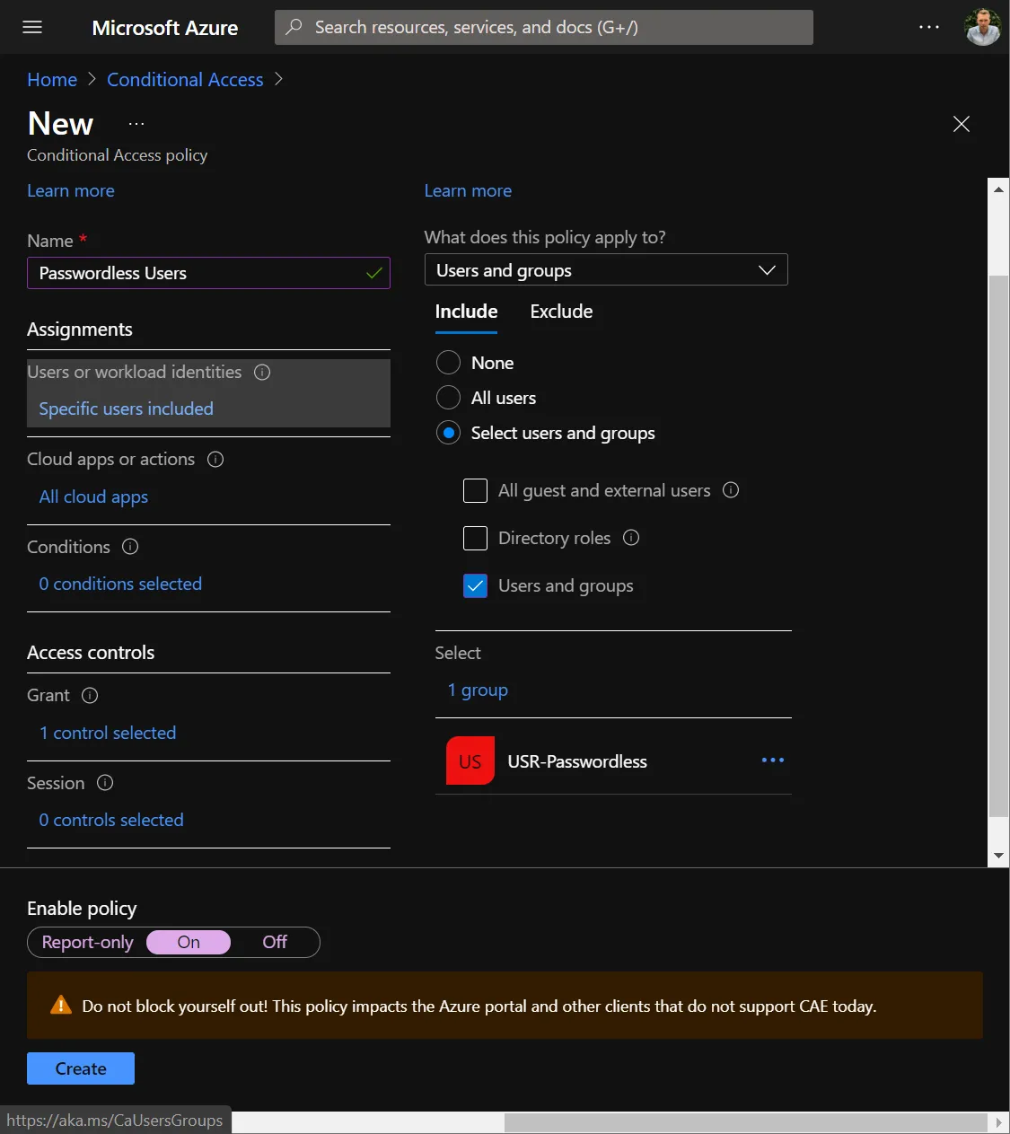This screenshot has height=1134, width=1010.
Task: Show info icon beside Session
Action: [x=105, y=783]
